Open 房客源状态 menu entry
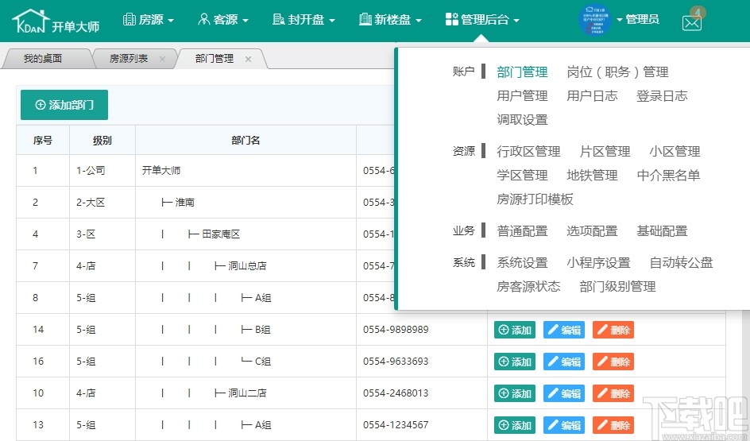 (x=528, y=287)
